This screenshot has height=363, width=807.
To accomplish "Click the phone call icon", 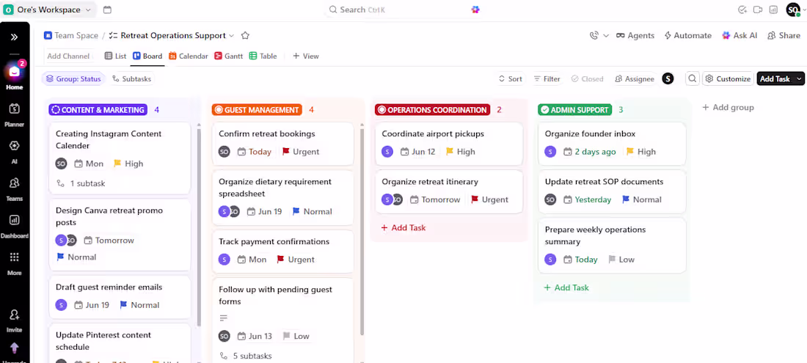I will pyautogui.click(x=594, y=35).
